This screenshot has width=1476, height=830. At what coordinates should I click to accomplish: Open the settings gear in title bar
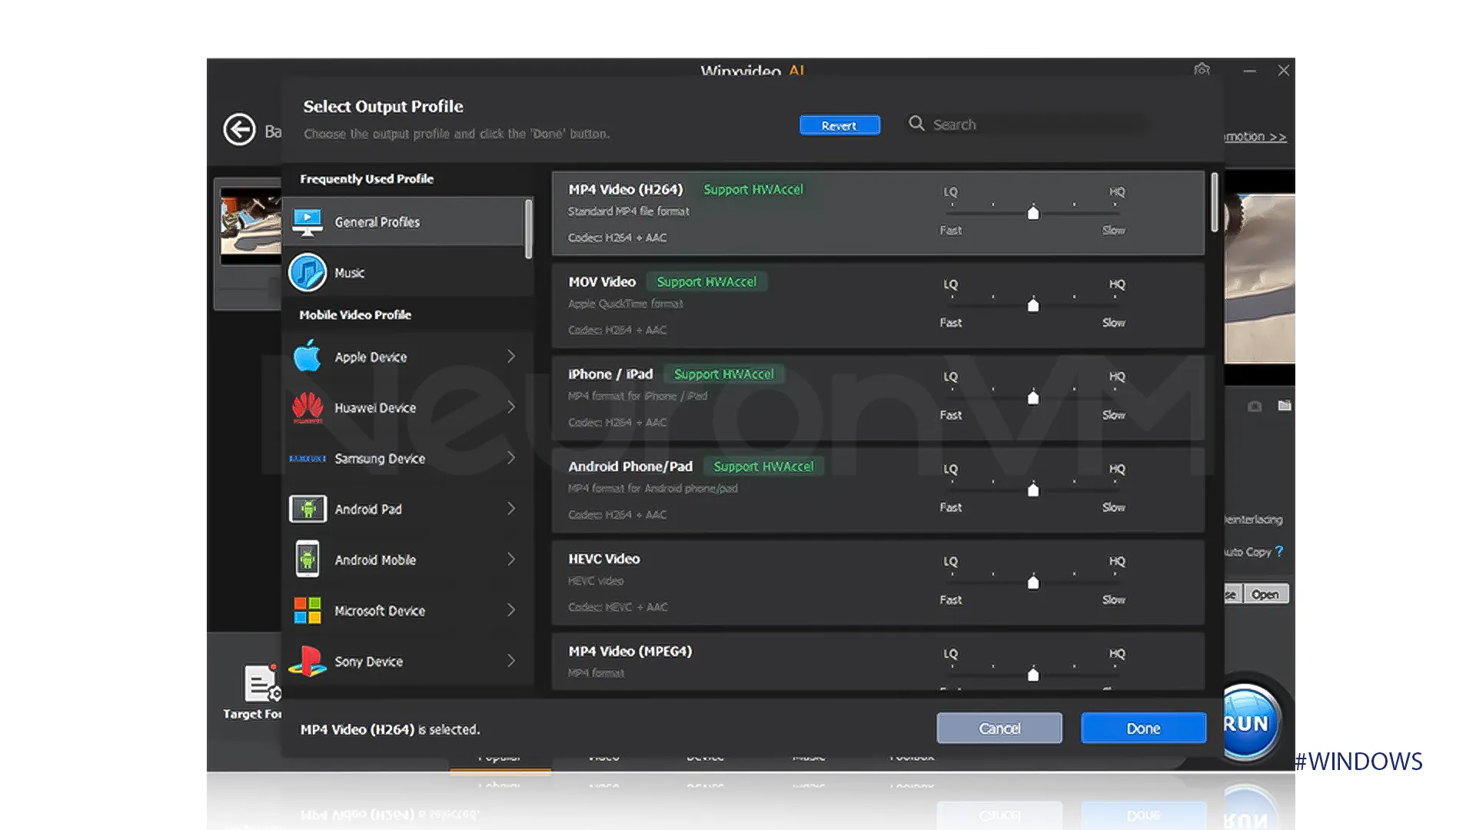click(1202, 69)
